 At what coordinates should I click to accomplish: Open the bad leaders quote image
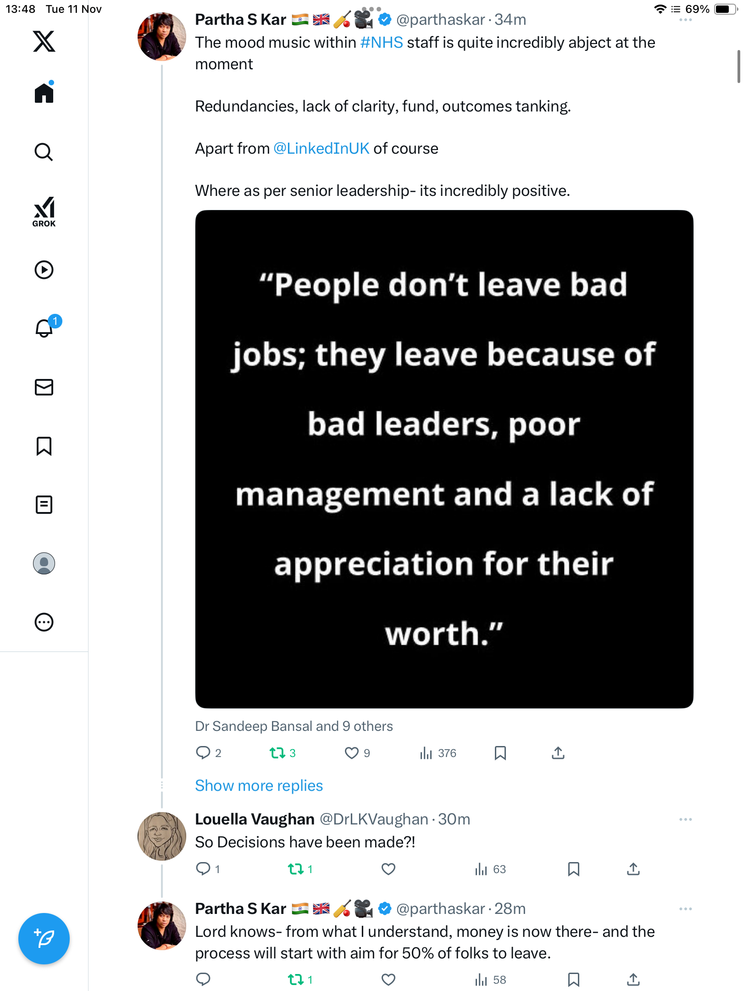coord(444,459)
